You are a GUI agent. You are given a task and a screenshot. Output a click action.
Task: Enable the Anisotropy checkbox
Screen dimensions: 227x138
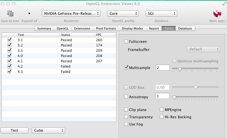click(x=126, y=97)
